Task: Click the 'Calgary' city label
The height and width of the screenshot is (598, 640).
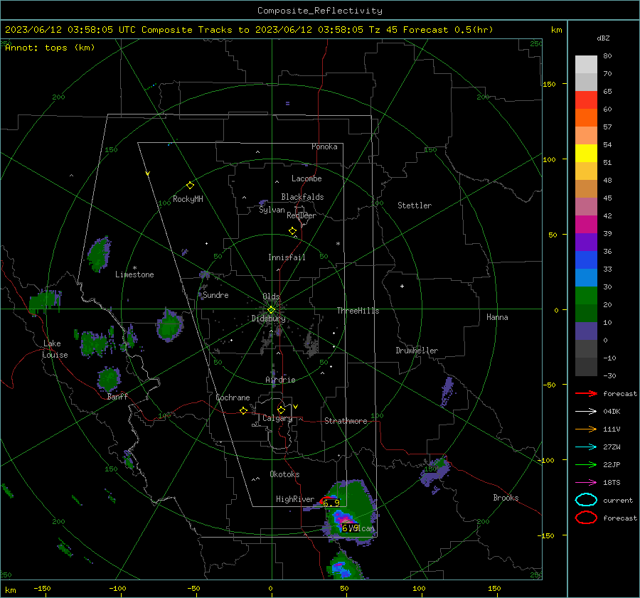Action: pos(277,418)
